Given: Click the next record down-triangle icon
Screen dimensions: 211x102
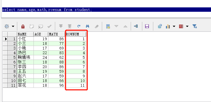Looking at the screenshot, I should pos(116,26).
